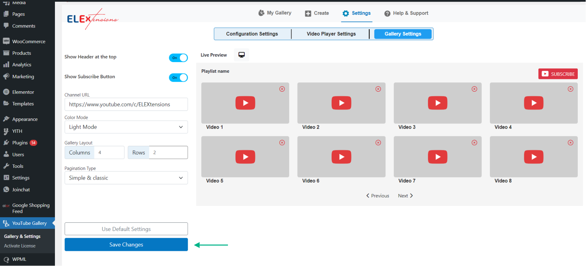586x266 pixels.
Task: Open the Color Mode dropdown
Action: tap(126, 127)
